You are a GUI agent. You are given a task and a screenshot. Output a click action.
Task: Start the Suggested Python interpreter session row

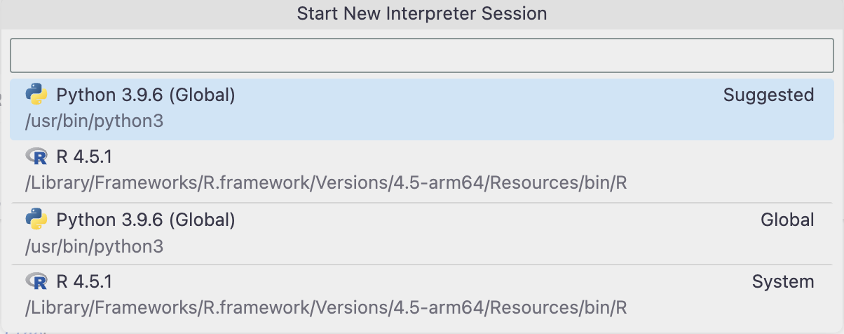pos(421,108)
